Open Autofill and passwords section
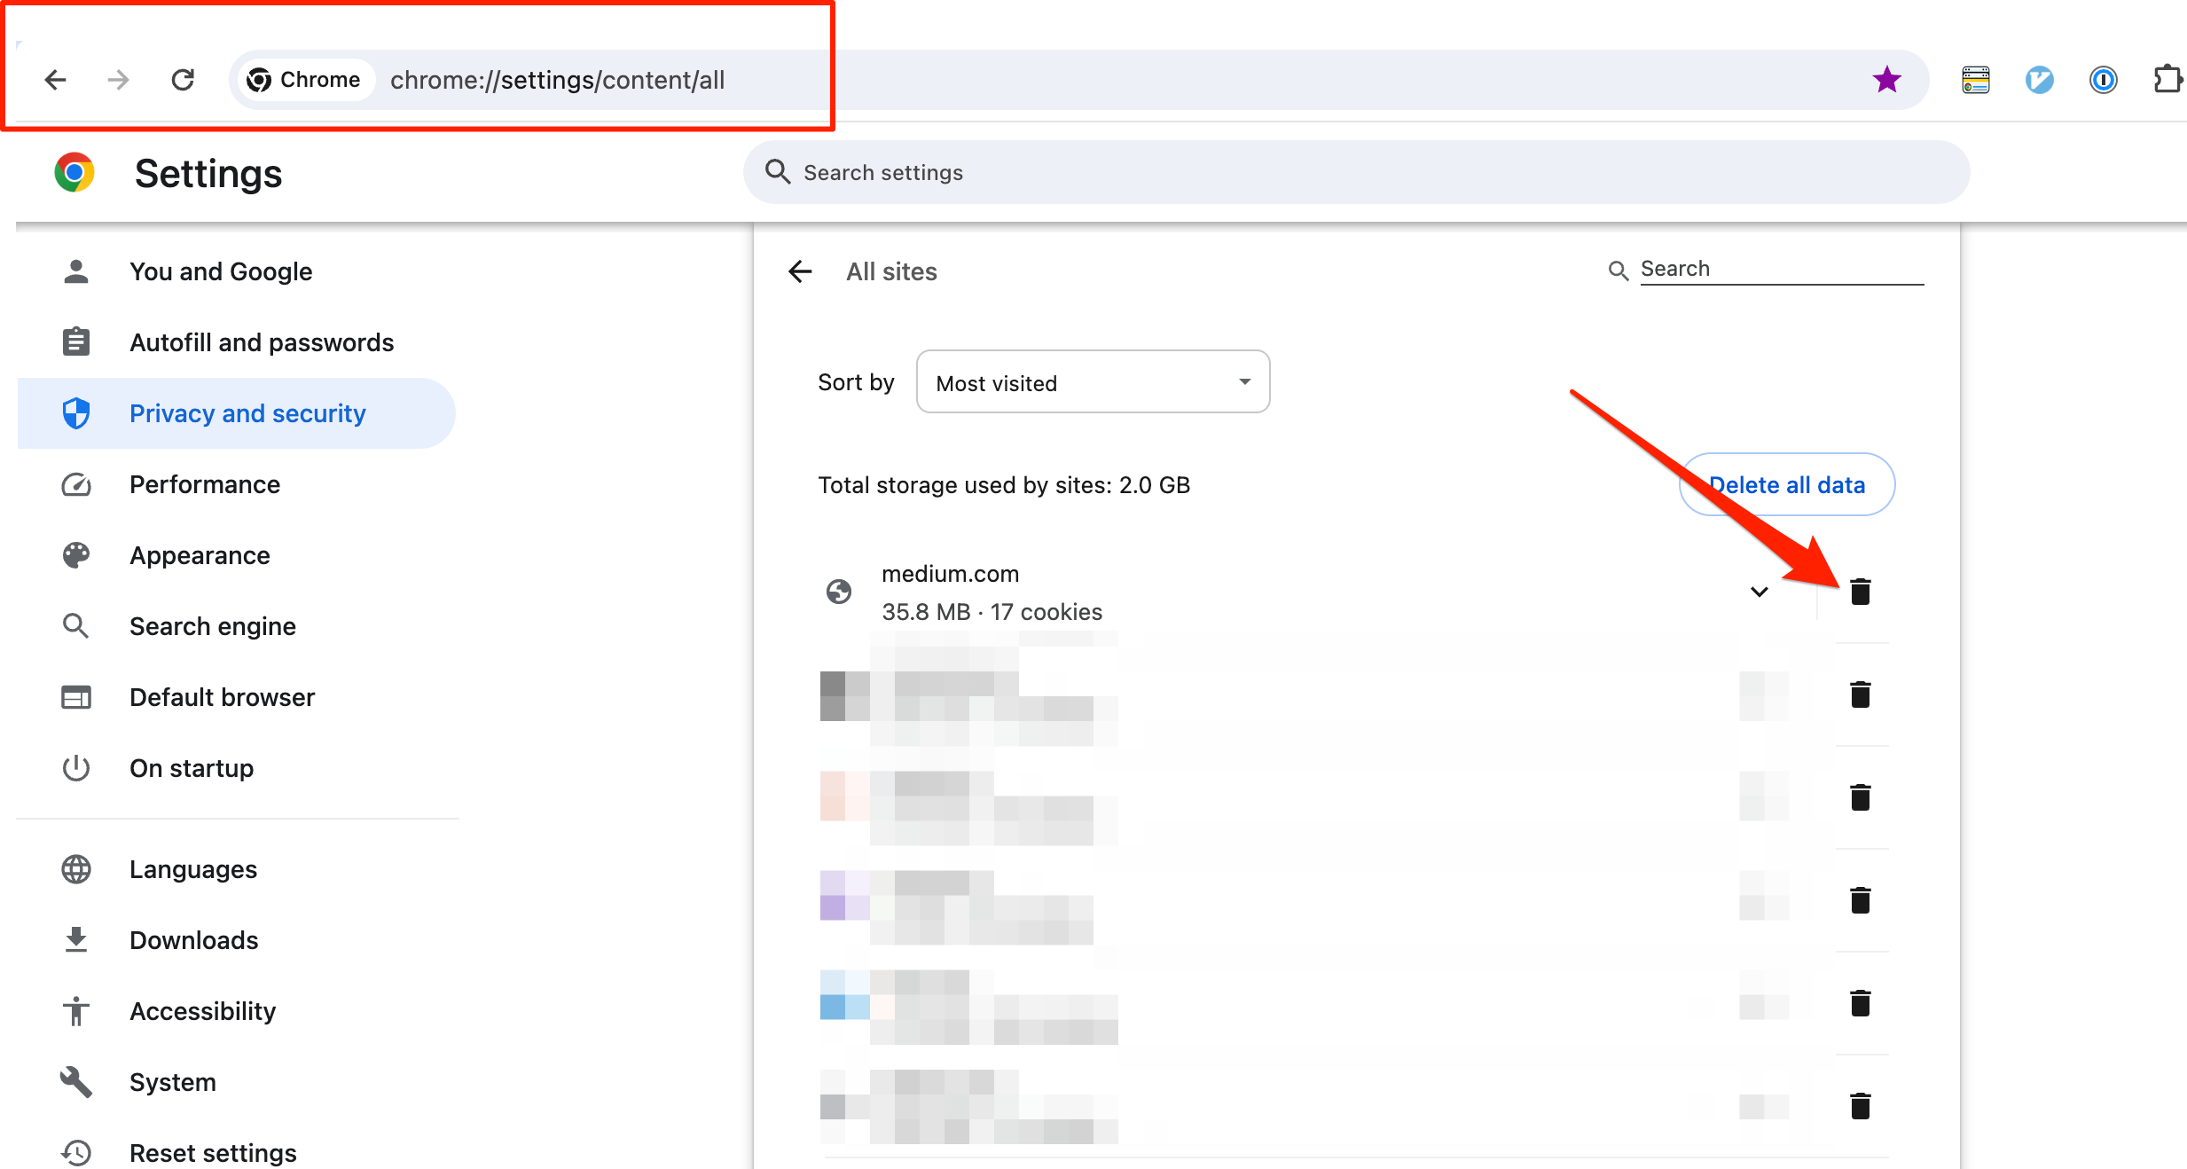 pyautogui.click(x=261, y=342)
